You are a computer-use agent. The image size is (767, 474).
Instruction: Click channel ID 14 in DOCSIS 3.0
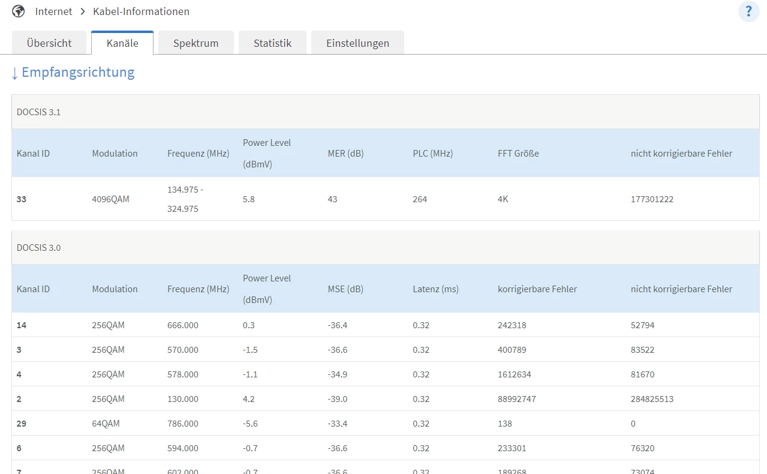tap(22, 325)
